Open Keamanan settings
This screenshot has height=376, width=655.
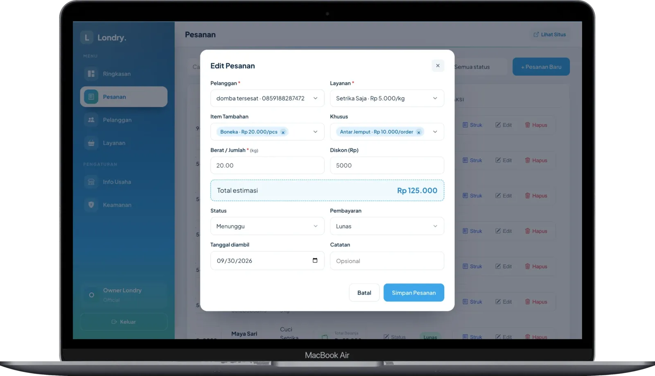pyautogui.click(x=124, y=205)
